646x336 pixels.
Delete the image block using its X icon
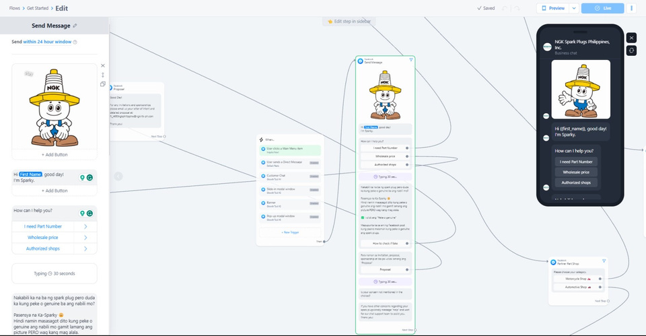(x=103, y=65)
